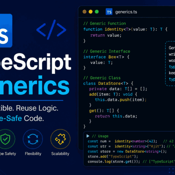Image resolution: width=175 pixels, height=175 pixels.
Task: Click the 'add(item: T): void' line
Action: coord(113,94)
